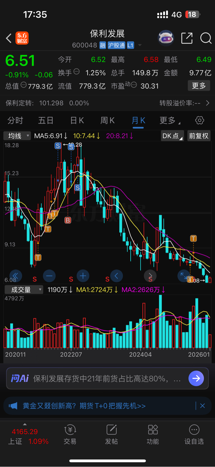This screenshot has height=467, width=215.
Task: Switch to the 五日 tab
Action: click(46, 120)
